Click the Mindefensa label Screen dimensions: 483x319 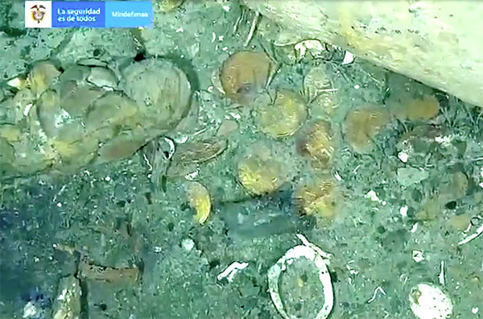[130, 14]
